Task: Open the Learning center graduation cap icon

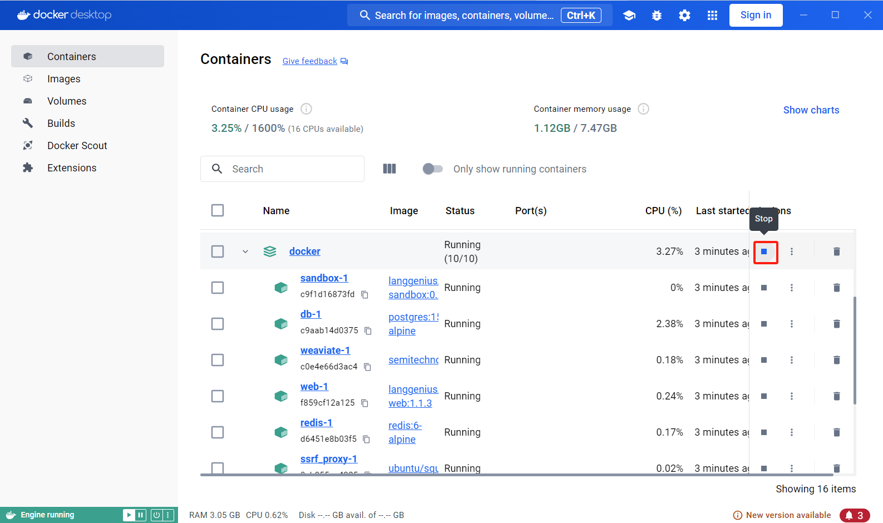Action: click(x=629, y=16)
